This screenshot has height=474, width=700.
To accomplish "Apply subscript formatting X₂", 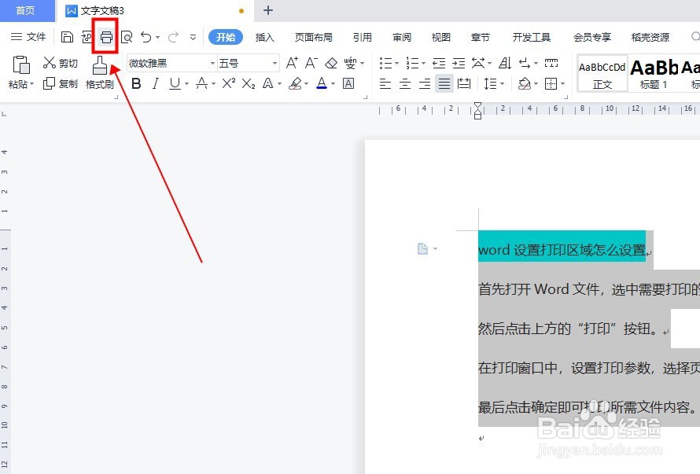I will click(x=249, y=83).
